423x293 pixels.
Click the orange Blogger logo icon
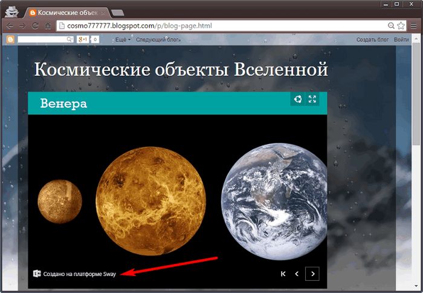(10, 39)
